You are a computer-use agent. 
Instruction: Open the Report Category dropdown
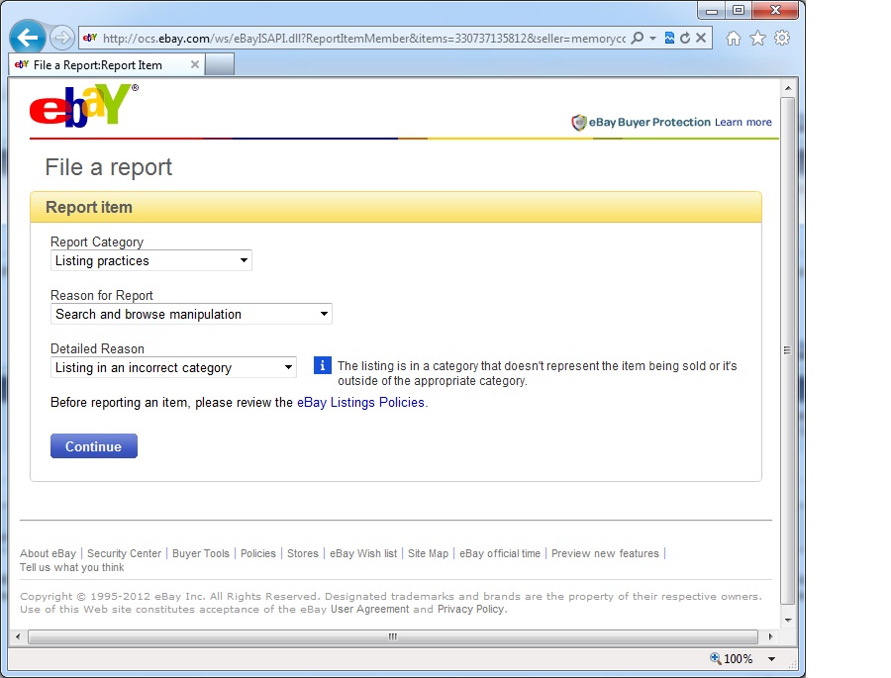pyautogui.click(x=151, y=261)
